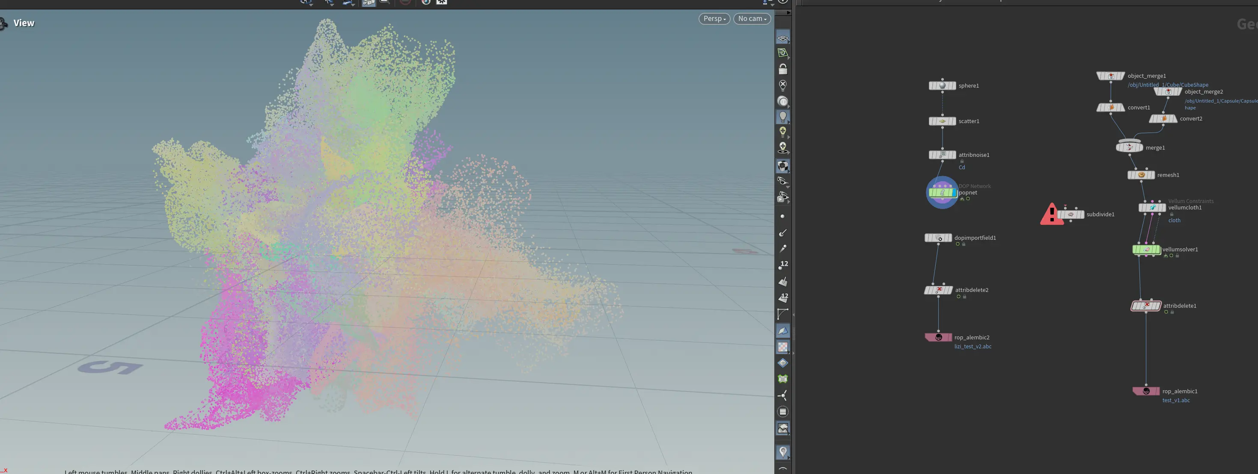Toggle the origin axes gnomon icon

783,395
